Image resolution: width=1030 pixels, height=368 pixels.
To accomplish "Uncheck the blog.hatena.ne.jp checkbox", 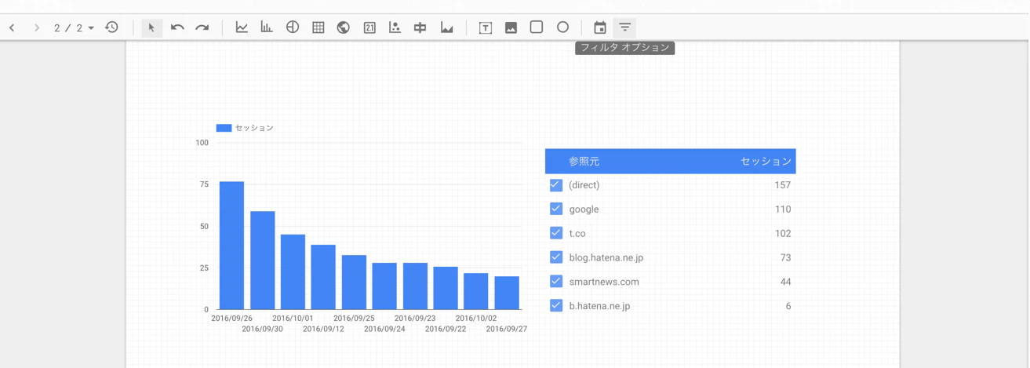I will pos(556,257).
